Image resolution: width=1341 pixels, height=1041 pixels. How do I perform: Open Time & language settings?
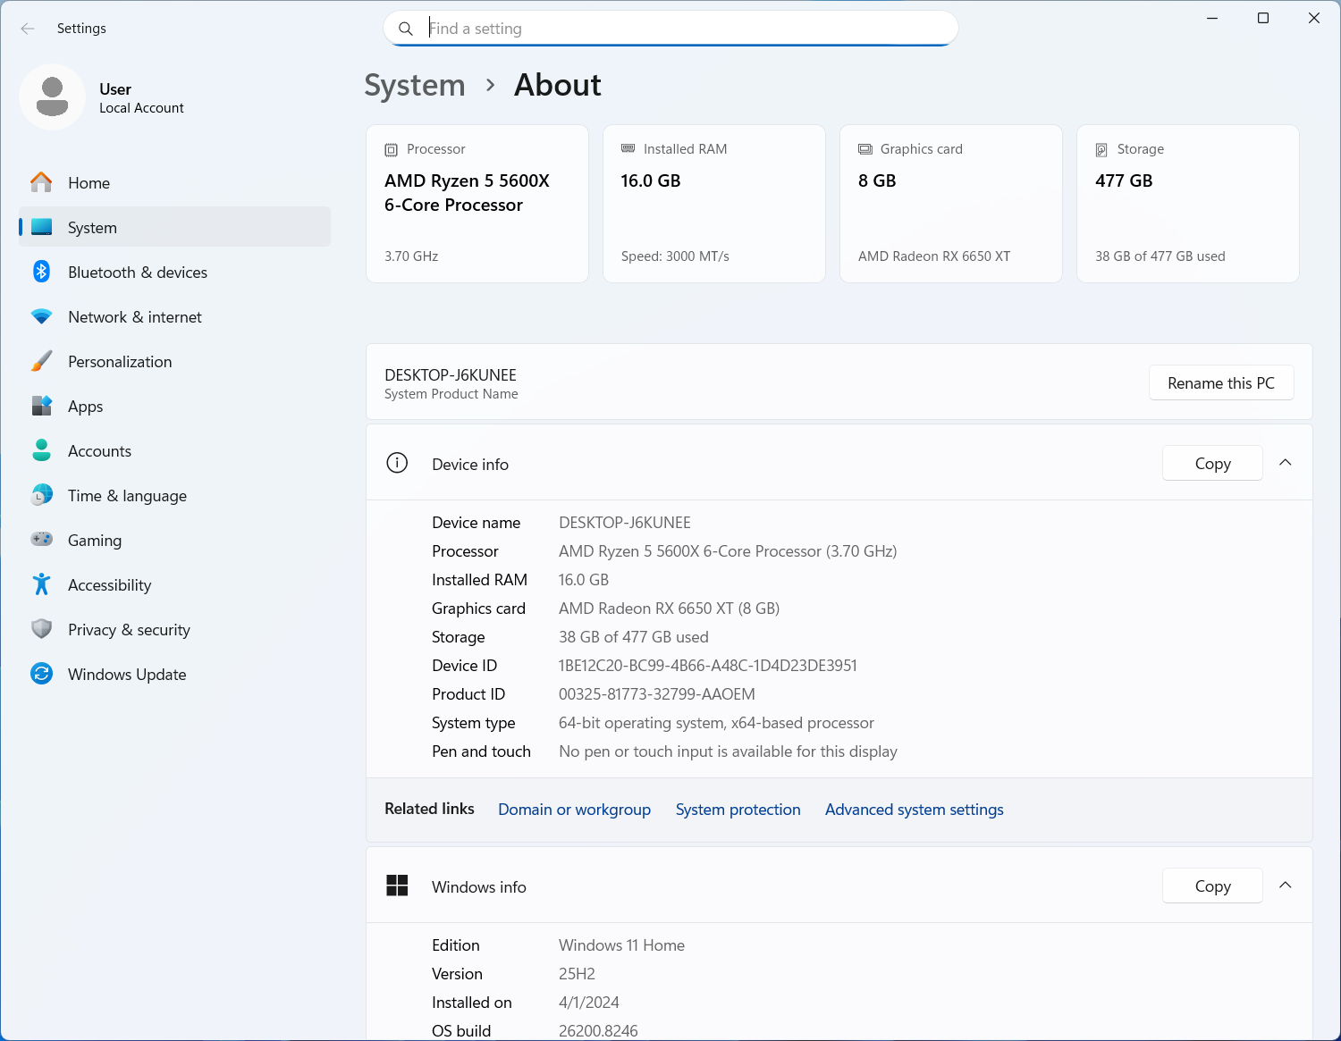[127, 496]
